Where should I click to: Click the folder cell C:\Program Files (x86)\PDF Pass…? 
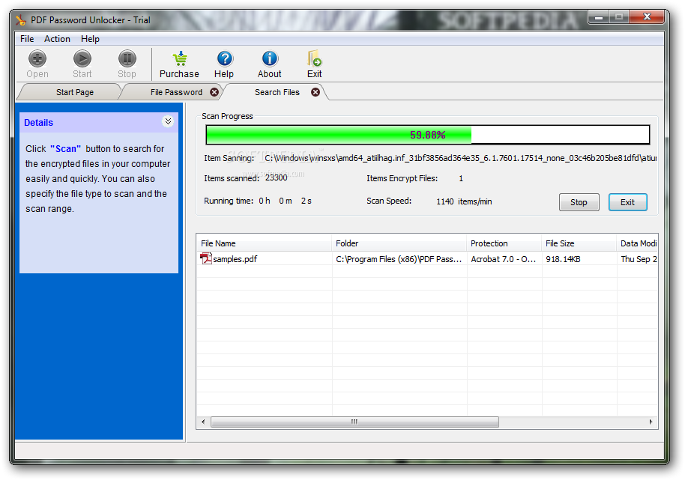coord(399,259)
